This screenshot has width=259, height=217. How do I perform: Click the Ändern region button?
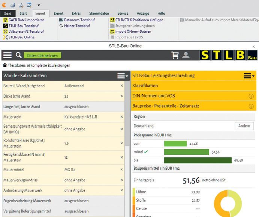pos(244,126)
